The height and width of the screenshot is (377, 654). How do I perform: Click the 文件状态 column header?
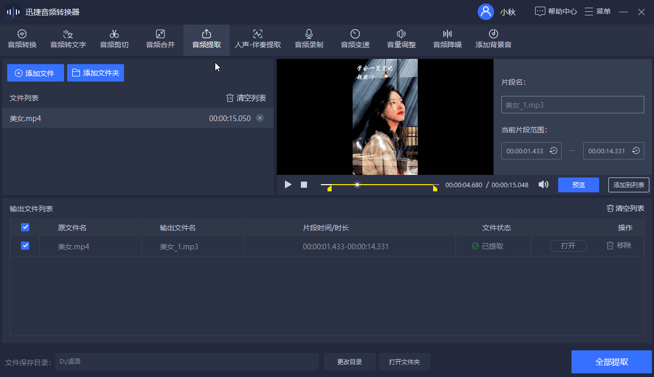[x=497, y=228]
